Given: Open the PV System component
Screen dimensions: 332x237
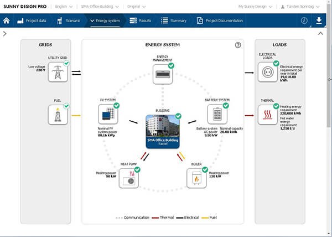Looking at the screenshot, I should coord(108,115).
